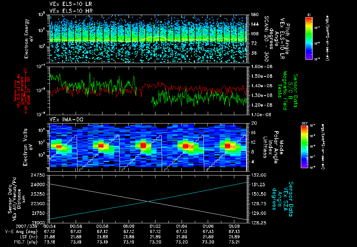Click the 129.75 SZA axis tick
The image size is (357, 247).
coord(258,204)
